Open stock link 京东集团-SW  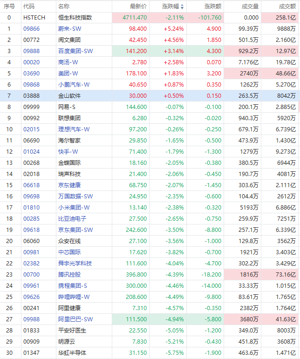75,230
